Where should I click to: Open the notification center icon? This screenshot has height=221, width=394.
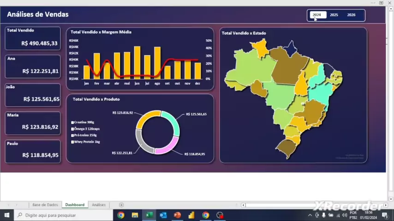[384, 215]
